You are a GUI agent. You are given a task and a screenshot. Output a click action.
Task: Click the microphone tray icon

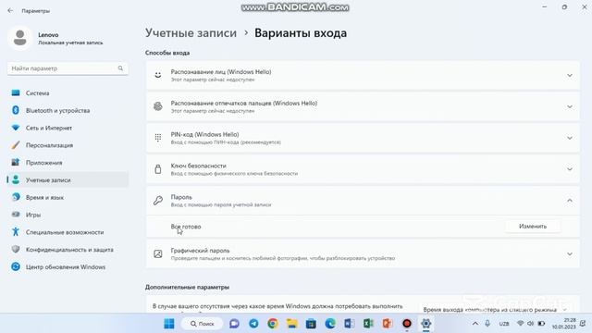coord(487,324)
